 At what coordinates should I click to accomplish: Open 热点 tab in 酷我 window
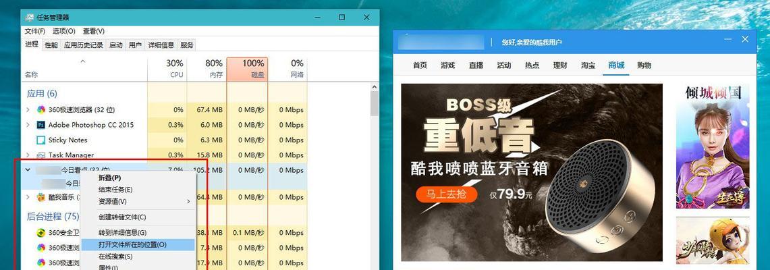pyautogui.click(x=532, y=65)
